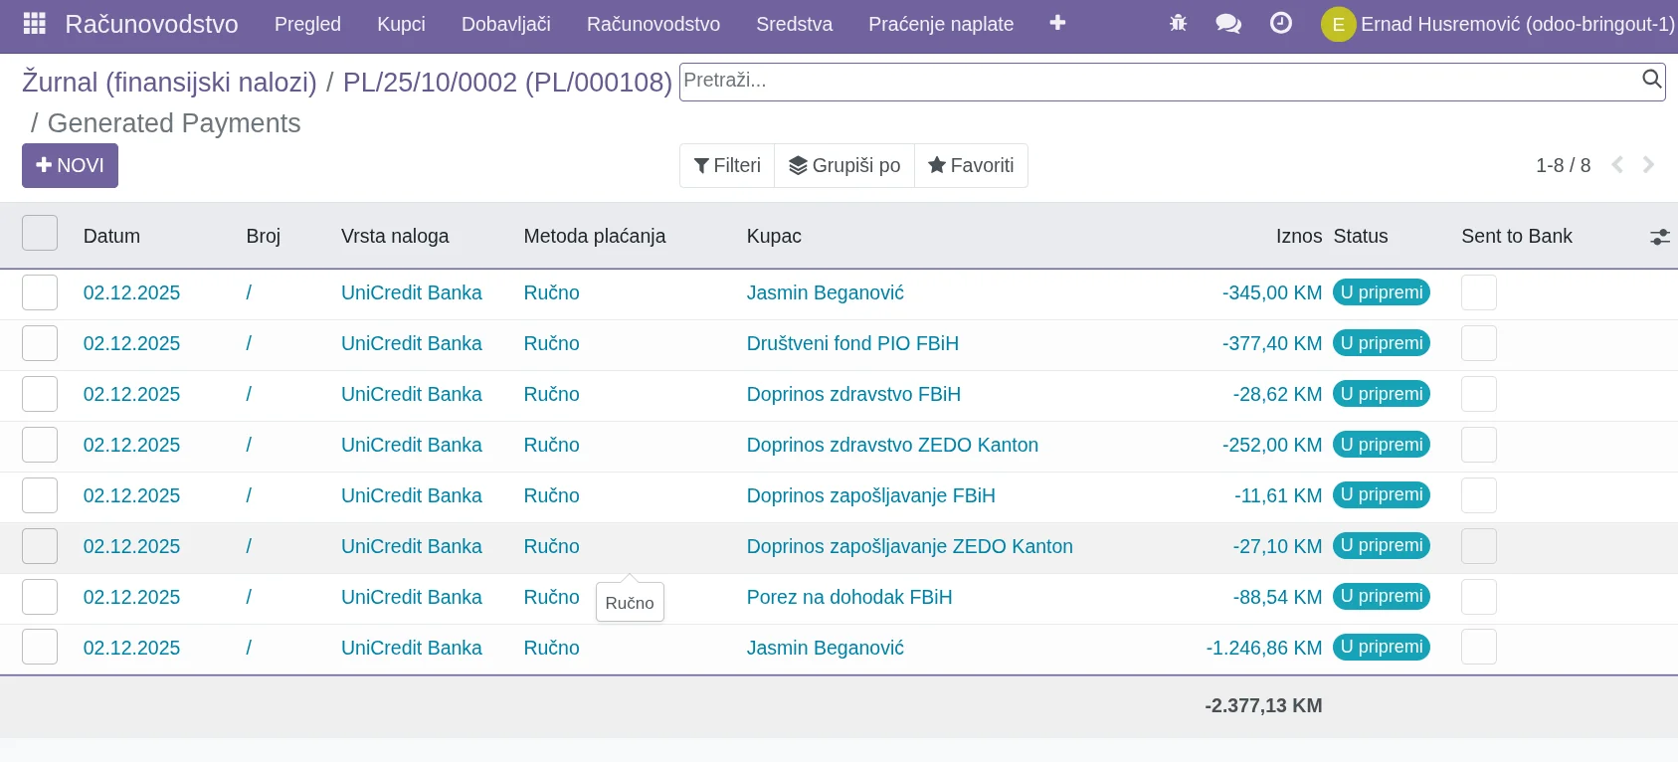Open the conversations chat icon
This screenshot has width=1678, height=762.
(1228, 23)
